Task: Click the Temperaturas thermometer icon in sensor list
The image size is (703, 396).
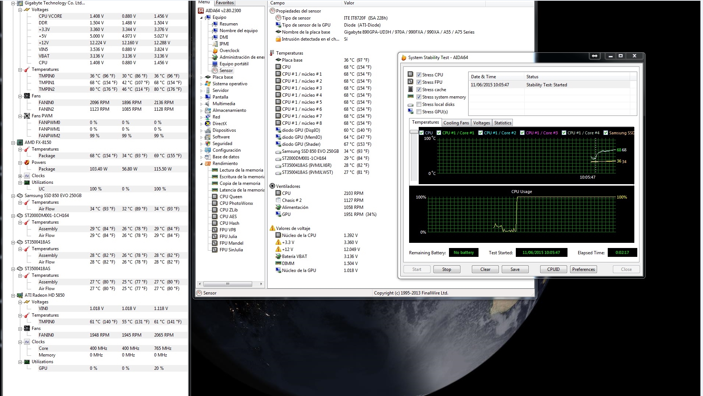Action: coord(272,53)
